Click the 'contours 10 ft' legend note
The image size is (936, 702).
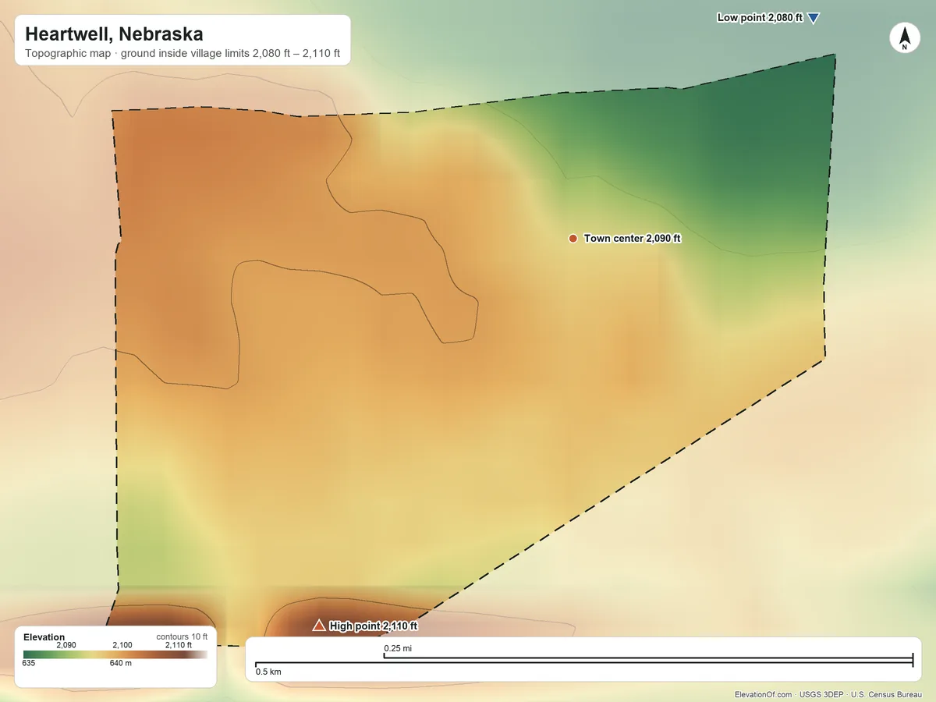tap(182, 636)
